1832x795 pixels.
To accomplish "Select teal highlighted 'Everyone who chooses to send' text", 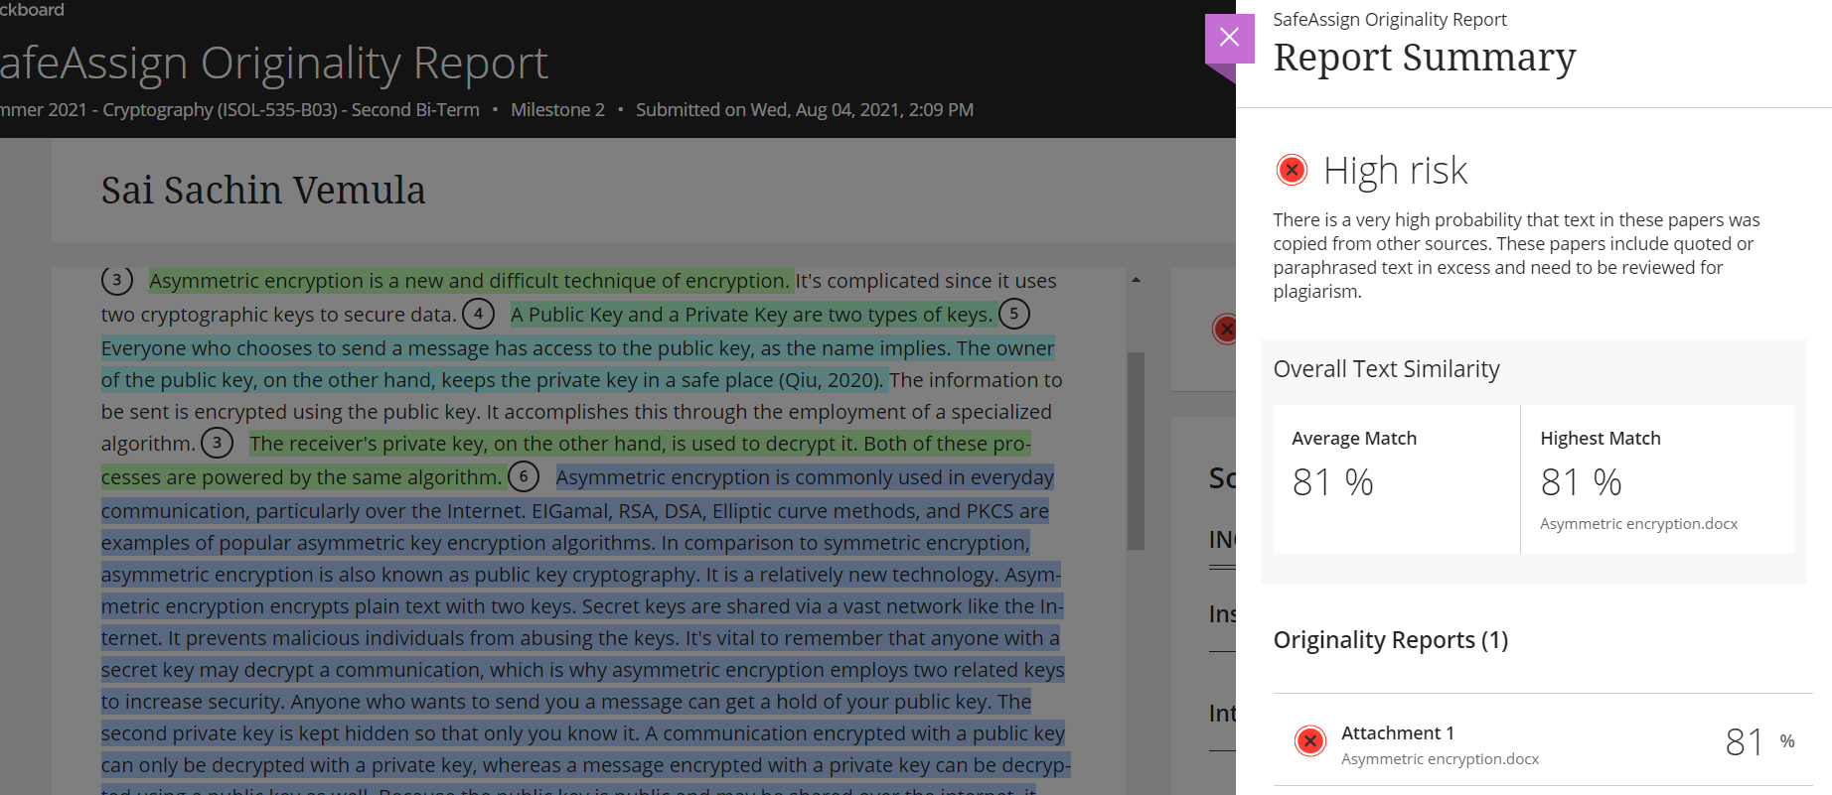I will [x=577, y=364].
